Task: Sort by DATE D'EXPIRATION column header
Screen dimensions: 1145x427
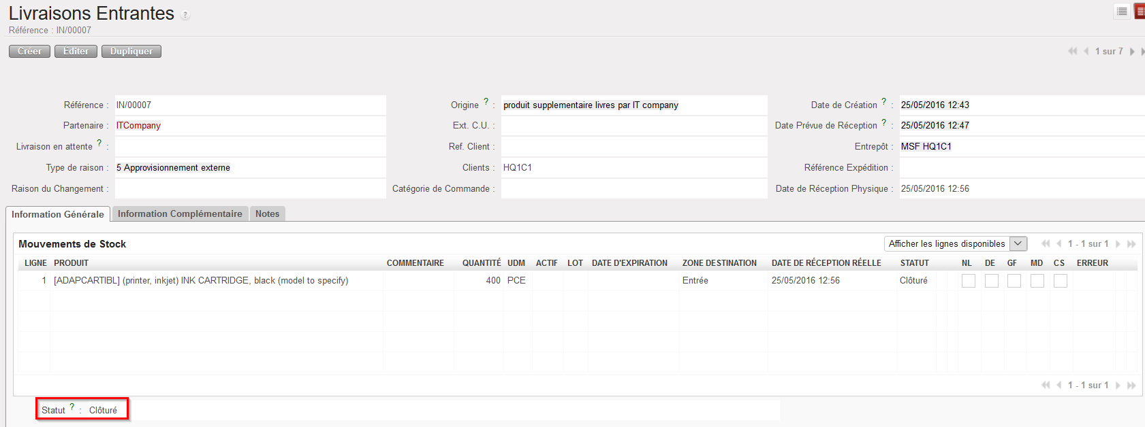Action: pyautogui.click(x=629, y=263)
